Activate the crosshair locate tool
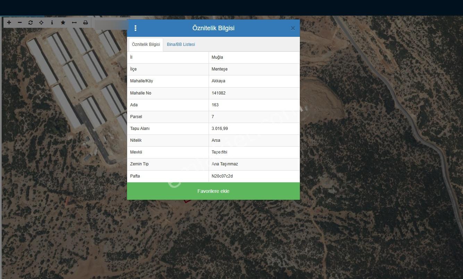463x279 pixels. [x=41, y=23]
